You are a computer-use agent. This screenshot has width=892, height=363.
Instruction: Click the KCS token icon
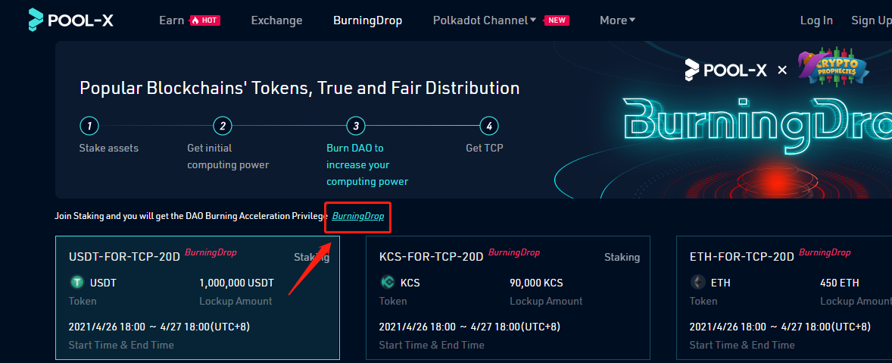(x=388, y=282)
